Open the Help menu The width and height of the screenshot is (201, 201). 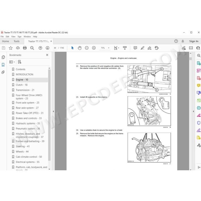tap(35, 36)
